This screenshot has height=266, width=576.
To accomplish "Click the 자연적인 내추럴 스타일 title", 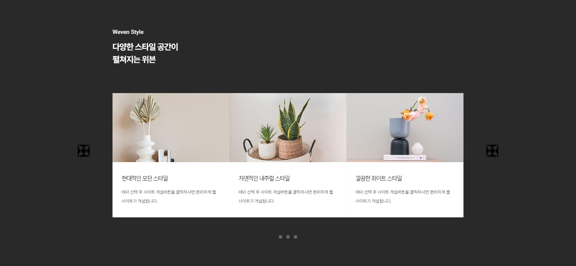I will pyautogui.click(x=264, y=178).
